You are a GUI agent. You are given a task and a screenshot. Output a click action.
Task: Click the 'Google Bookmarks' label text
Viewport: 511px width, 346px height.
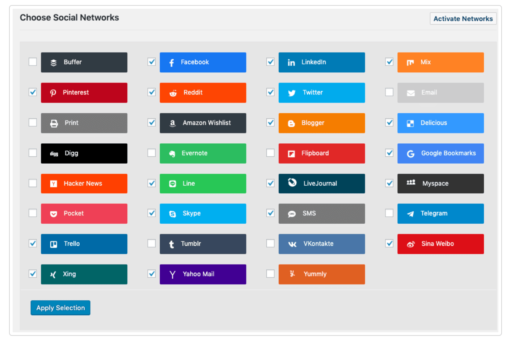(448, 153)
